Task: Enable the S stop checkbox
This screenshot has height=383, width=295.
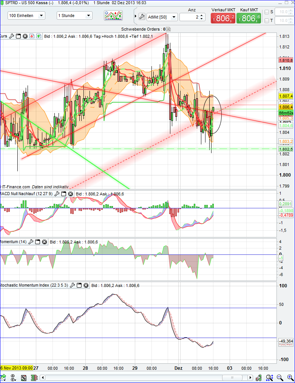Action: point(267,12)
